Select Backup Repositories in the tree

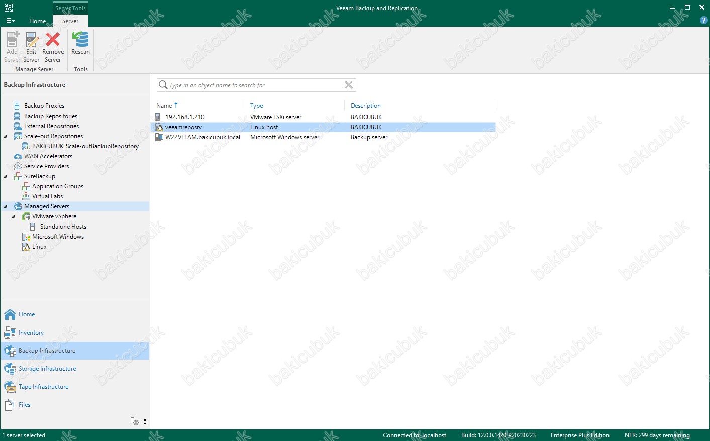pos(51,116)
